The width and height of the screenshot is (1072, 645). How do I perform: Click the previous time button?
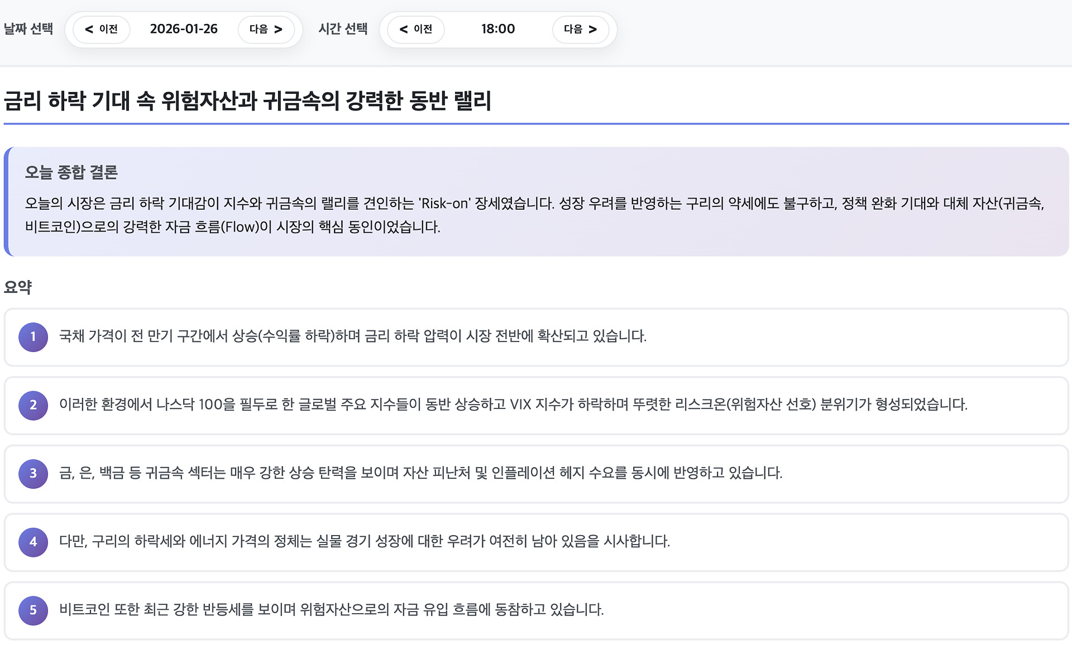pyautogui.click(x=416, y=29)
